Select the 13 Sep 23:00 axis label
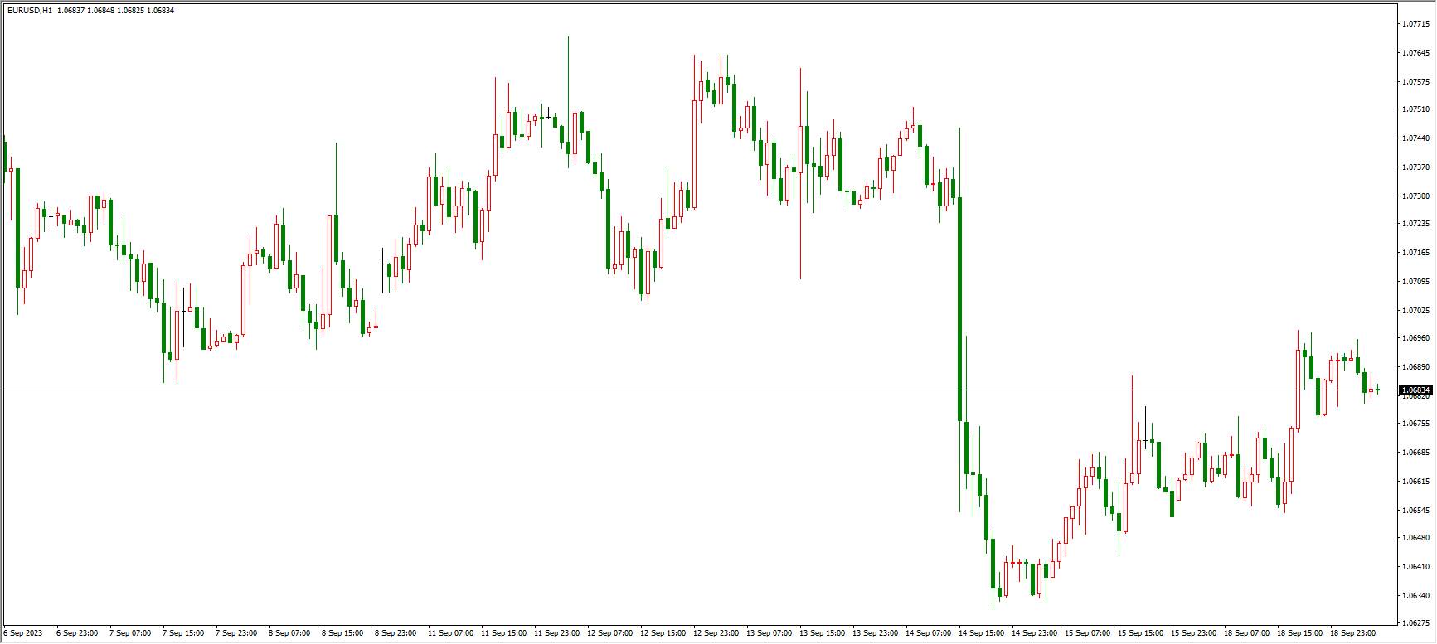 click(x=875, y=633)
